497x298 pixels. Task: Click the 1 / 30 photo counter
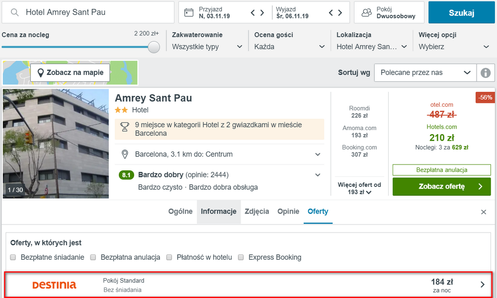coord(15,190)
